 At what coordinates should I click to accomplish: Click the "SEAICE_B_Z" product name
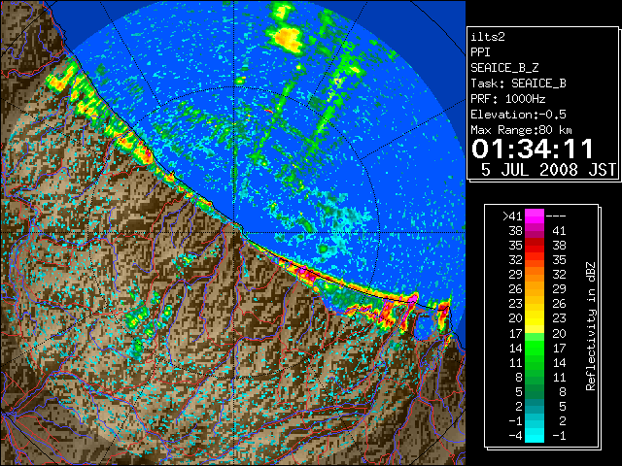point(504,68)
